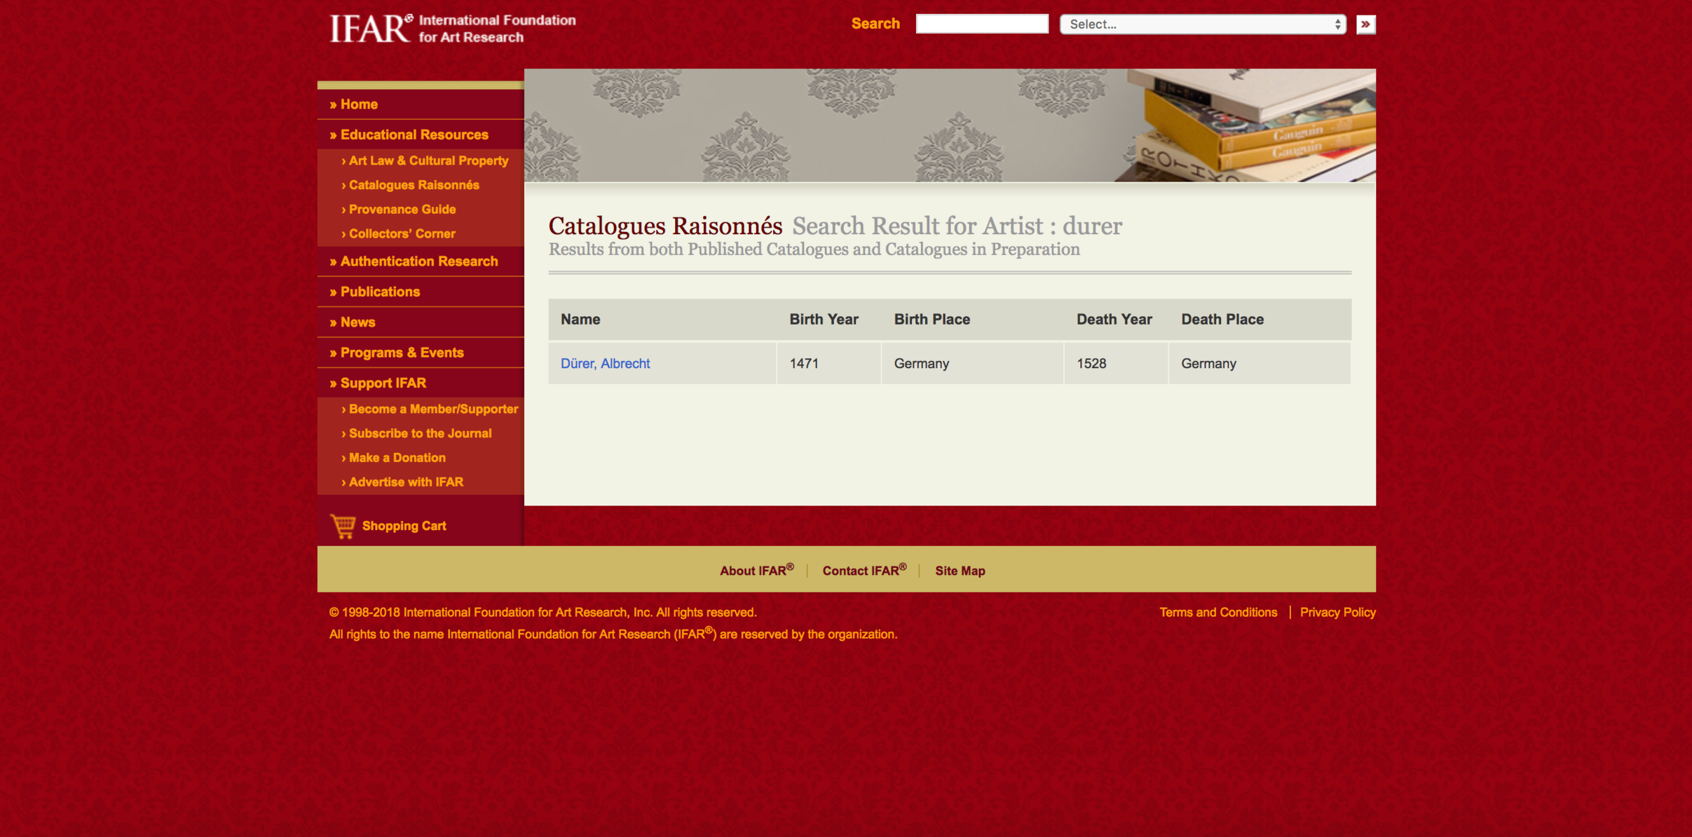Screen dimensions: 1692x837
Task: Go to the Publications section
Action: (380, 292)
